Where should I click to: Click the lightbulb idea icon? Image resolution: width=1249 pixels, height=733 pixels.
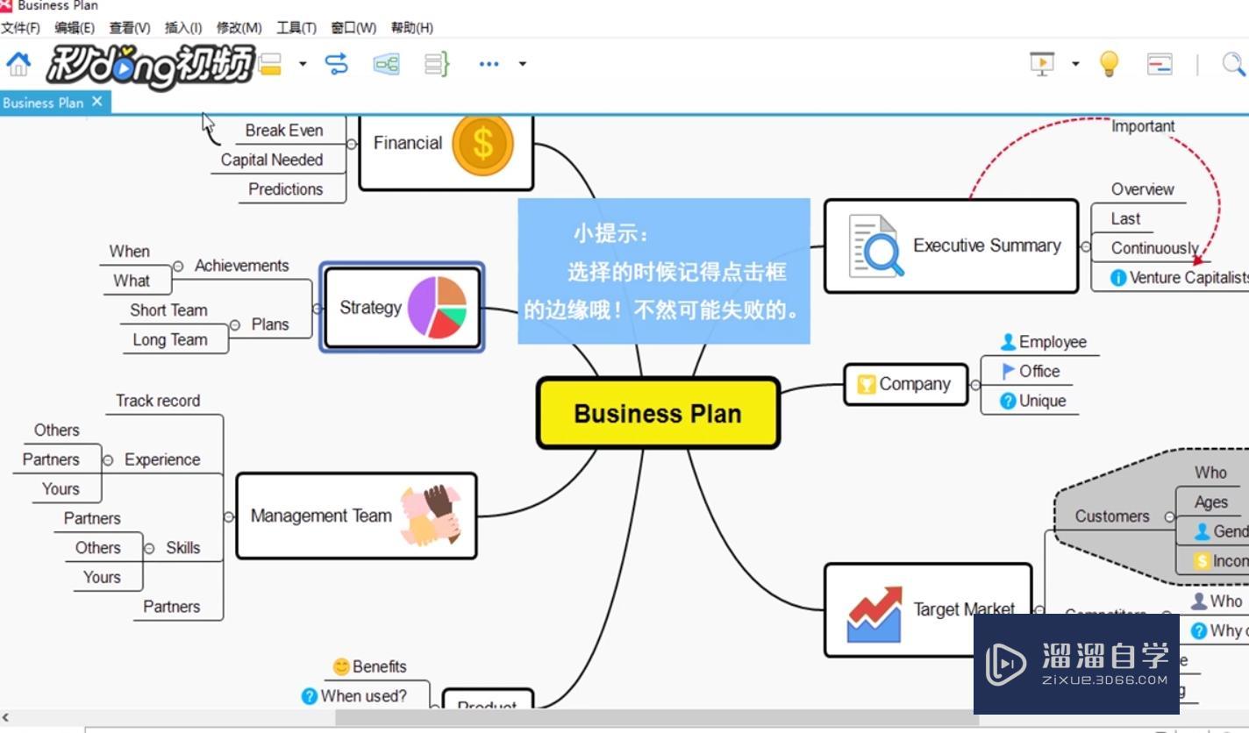(x=1110, y=63)
